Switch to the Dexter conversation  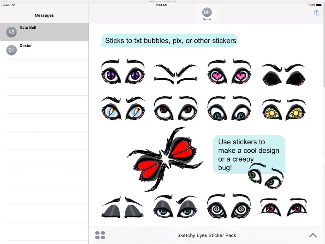click(x=44, y=50)
